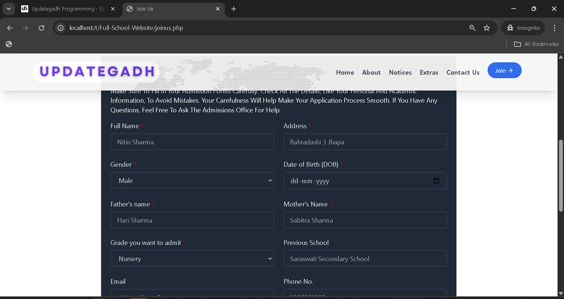Image resolution: width=564 pixels, height=299 pixels.
Task: Open a new browser tab
Action: 234,9
